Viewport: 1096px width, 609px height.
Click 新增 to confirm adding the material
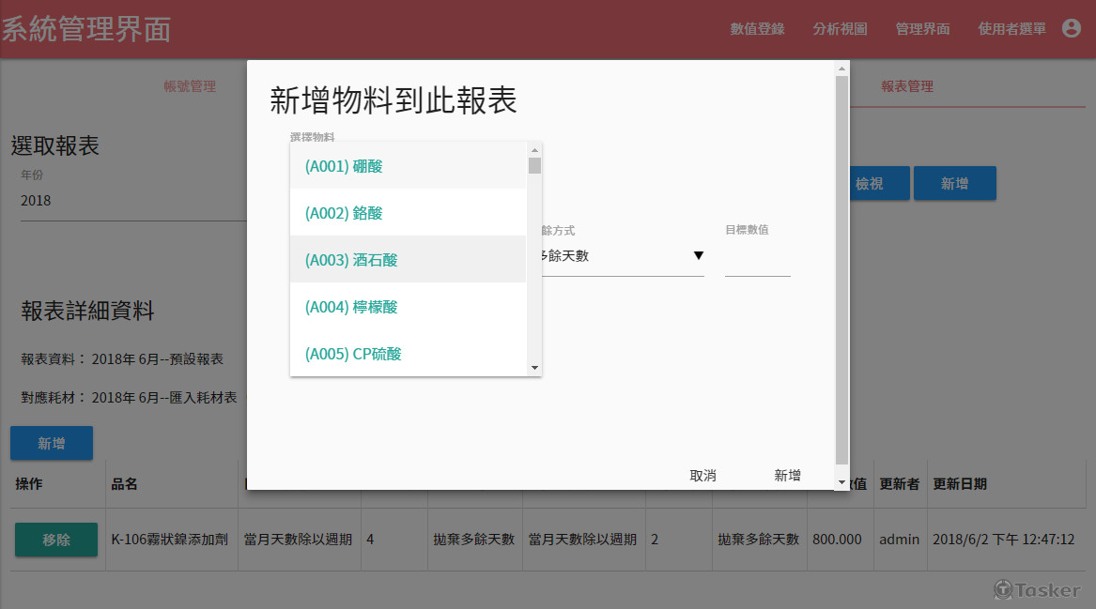coord(787,475)
